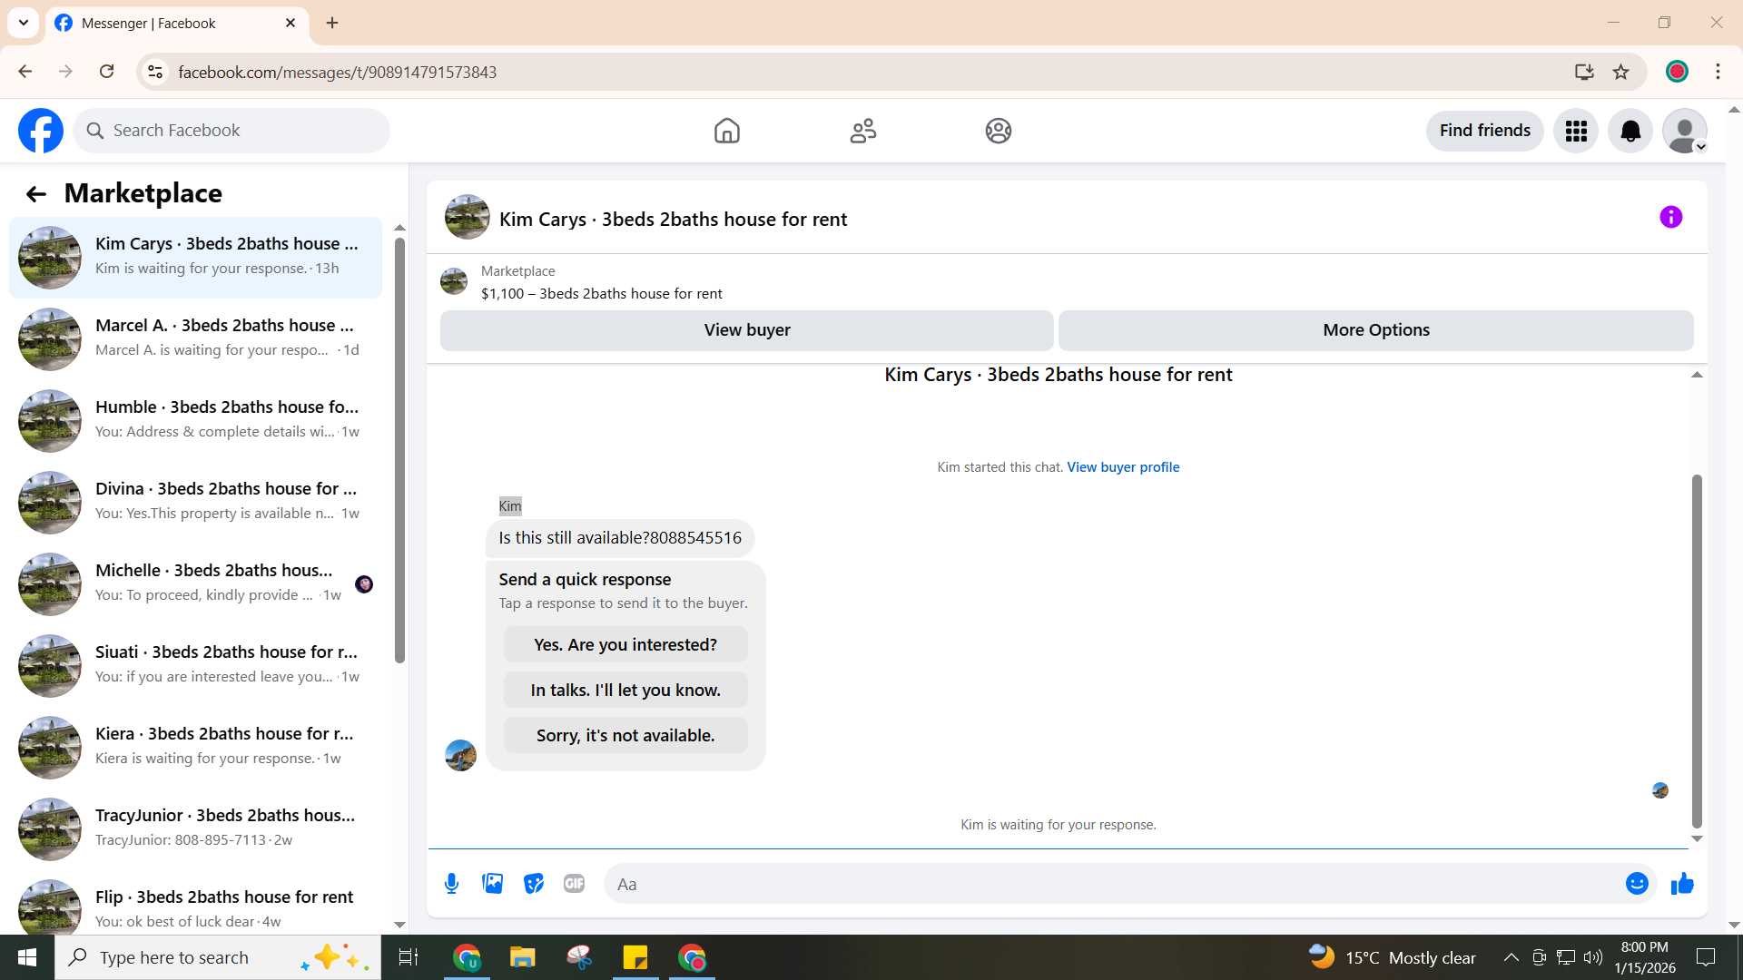Screen dimensions: 1743x980
Task: Open conversation information purple icon
Action: click(1670, 218)
